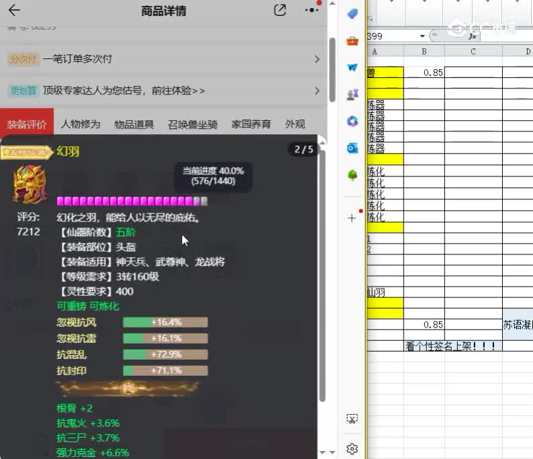Click the cell containing 苏语凝
Viewport: 533px width, 459px height.
pos(518,325)
